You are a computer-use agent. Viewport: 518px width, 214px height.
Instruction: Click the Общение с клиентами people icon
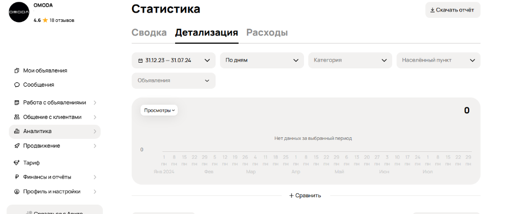coord(17,117)
